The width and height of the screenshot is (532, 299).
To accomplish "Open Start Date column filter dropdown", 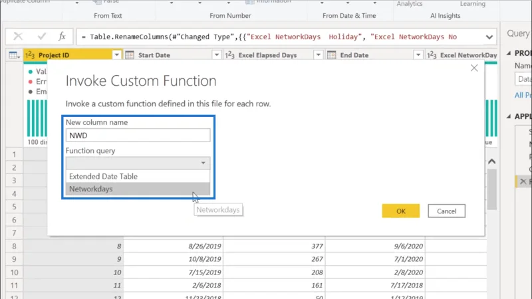I will [x=217, y=55].
